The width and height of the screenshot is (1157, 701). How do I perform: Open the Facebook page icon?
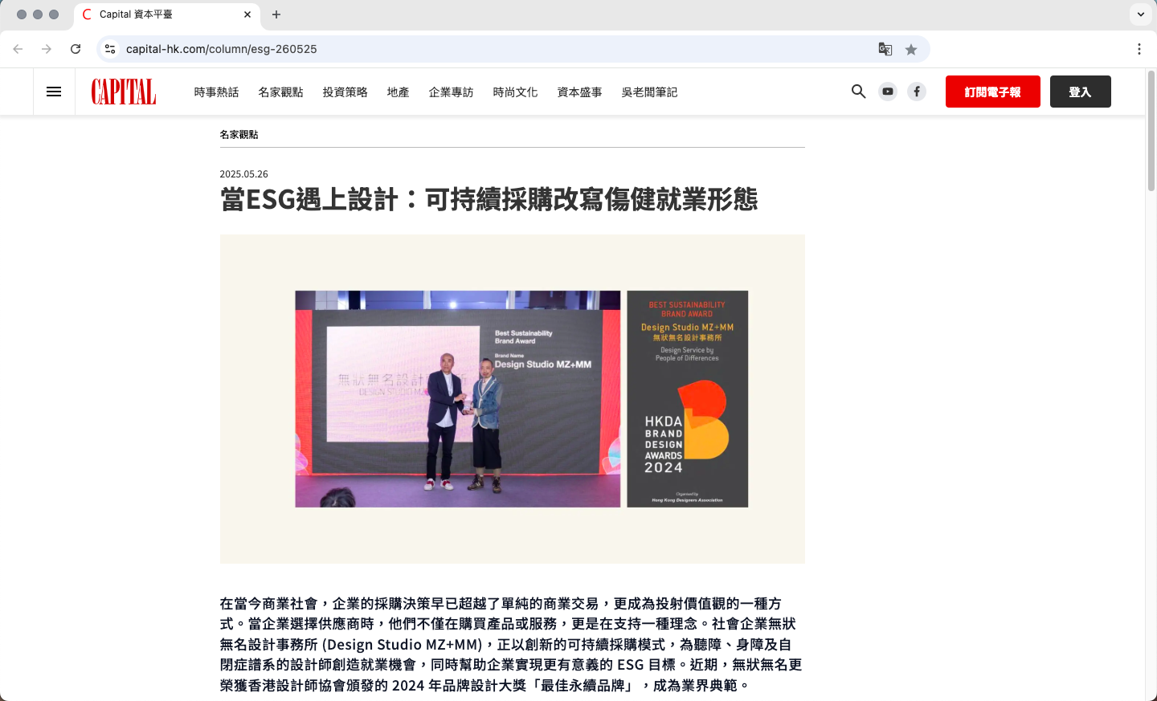pos(917,92)
